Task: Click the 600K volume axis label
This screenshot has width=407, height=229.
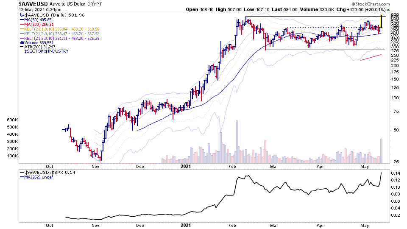Action: (12, 120)
